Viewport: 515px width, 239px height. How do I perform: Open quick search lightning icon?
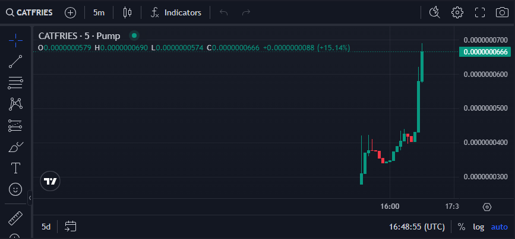435,13
